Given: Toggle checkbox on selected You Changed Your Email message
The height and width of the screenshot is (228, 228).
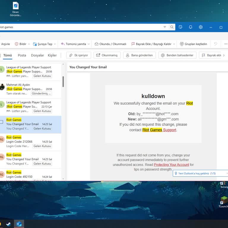Looking at the screenshot, I should coord(1,122).
